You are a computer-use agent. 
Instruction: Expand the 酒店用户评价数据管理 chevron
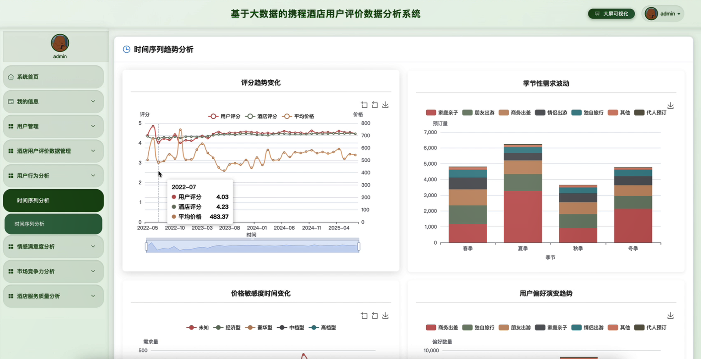(x=93, y=151)
